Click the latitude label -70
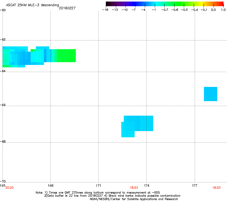This screenshot has height=201, width=229. pyautogui.click(x=3, y=182)
